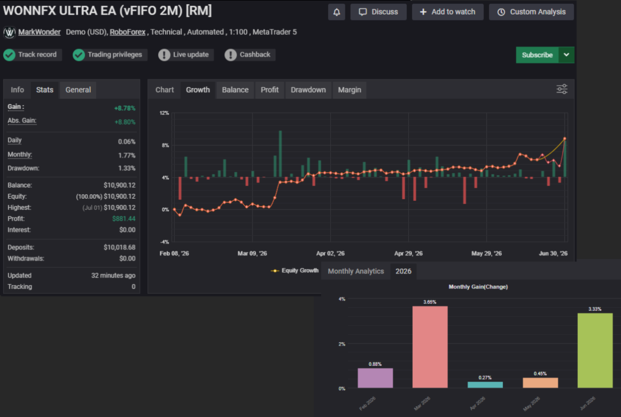
Task: Click the Live update warning icon
Action: [164, 54]
